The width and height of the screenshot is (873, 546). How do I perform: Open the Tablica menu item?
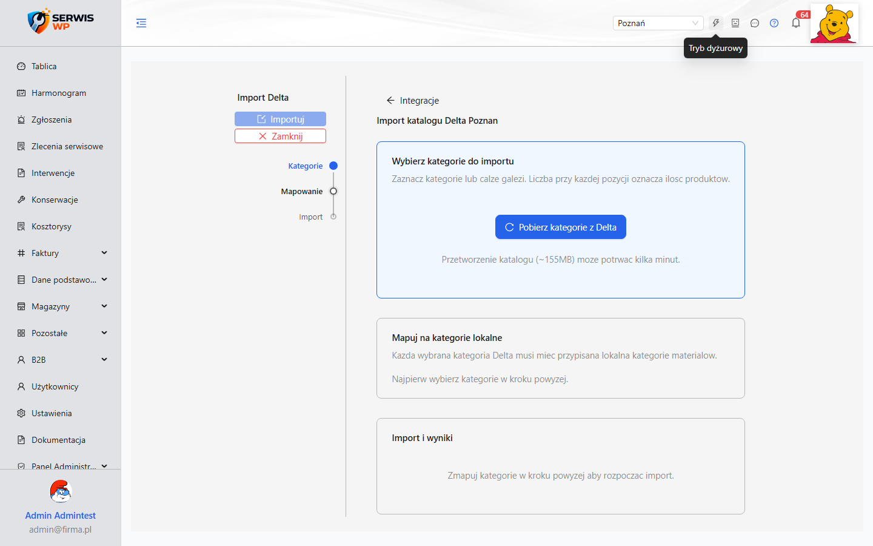61,66
